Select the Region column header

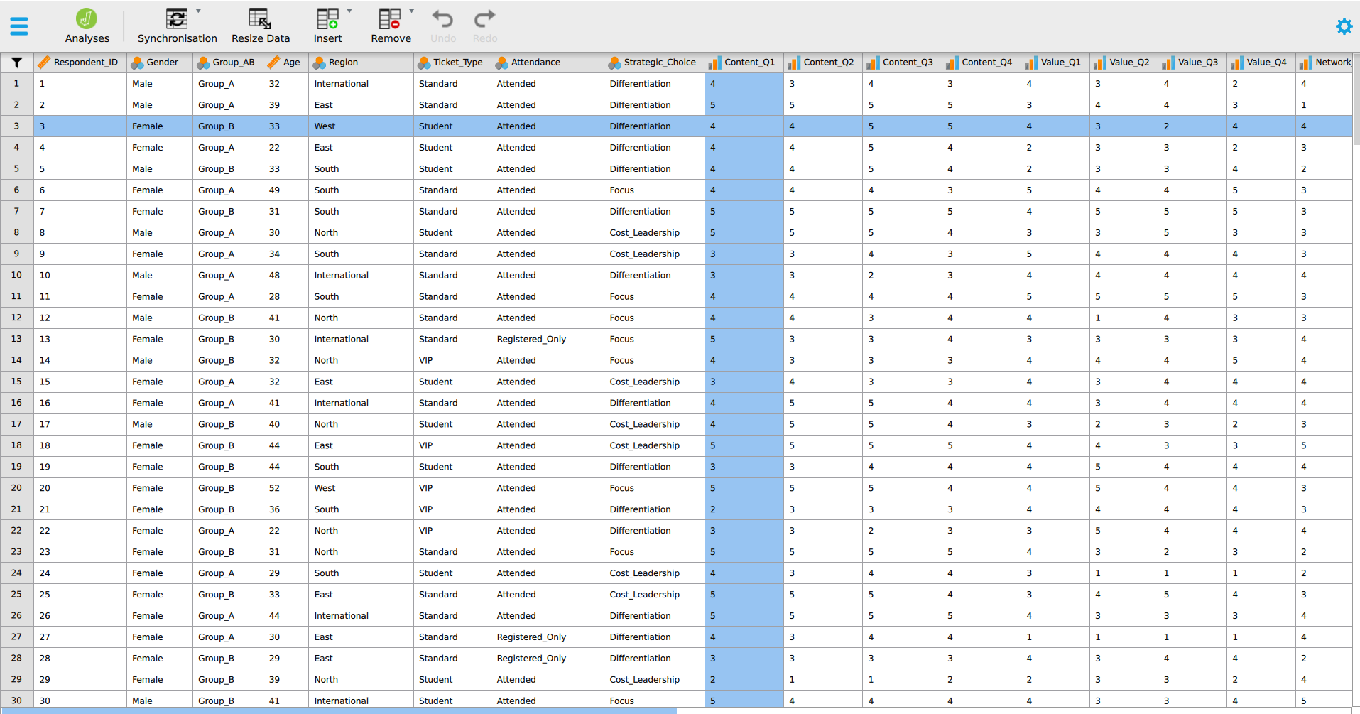[x=361, y=63]
